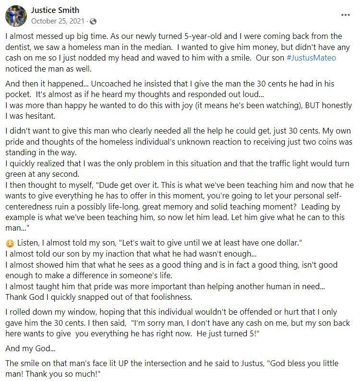
Task: Click the line "I almost taught him that pride"
Action: pos(165,286)
